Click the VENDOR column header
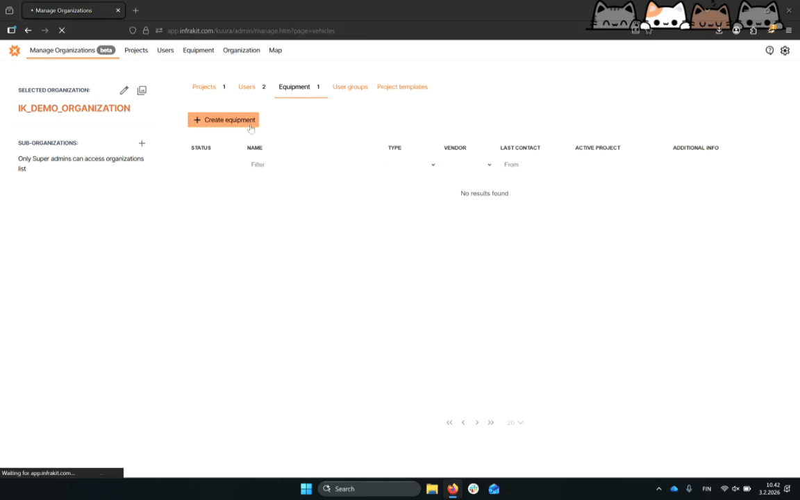 click(455, 148)
